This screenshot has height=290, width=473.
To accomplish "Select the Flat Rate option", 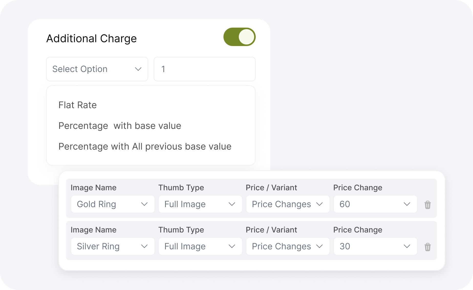I will point(78,105).
